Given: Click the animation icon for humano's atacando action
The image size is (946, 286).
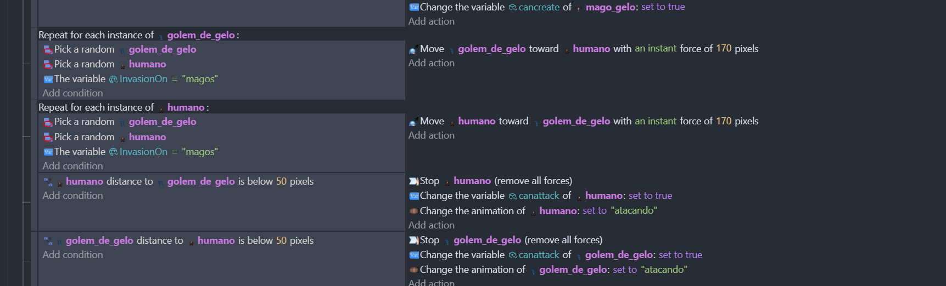Looking at the screenshot, I should pos(413,211).
